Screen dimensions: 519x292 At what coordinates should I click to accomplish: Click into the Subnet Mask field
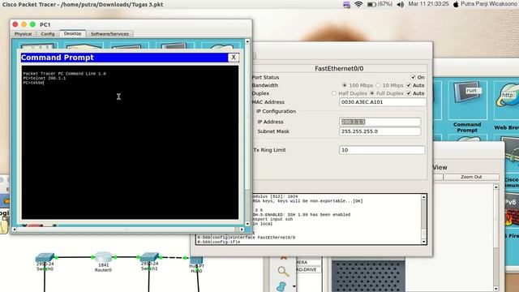click(380, 131)
